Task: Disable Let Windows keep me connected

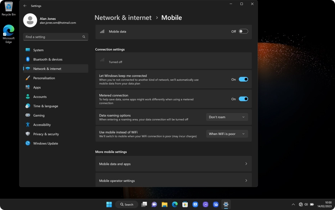Action: click(243, 79)
